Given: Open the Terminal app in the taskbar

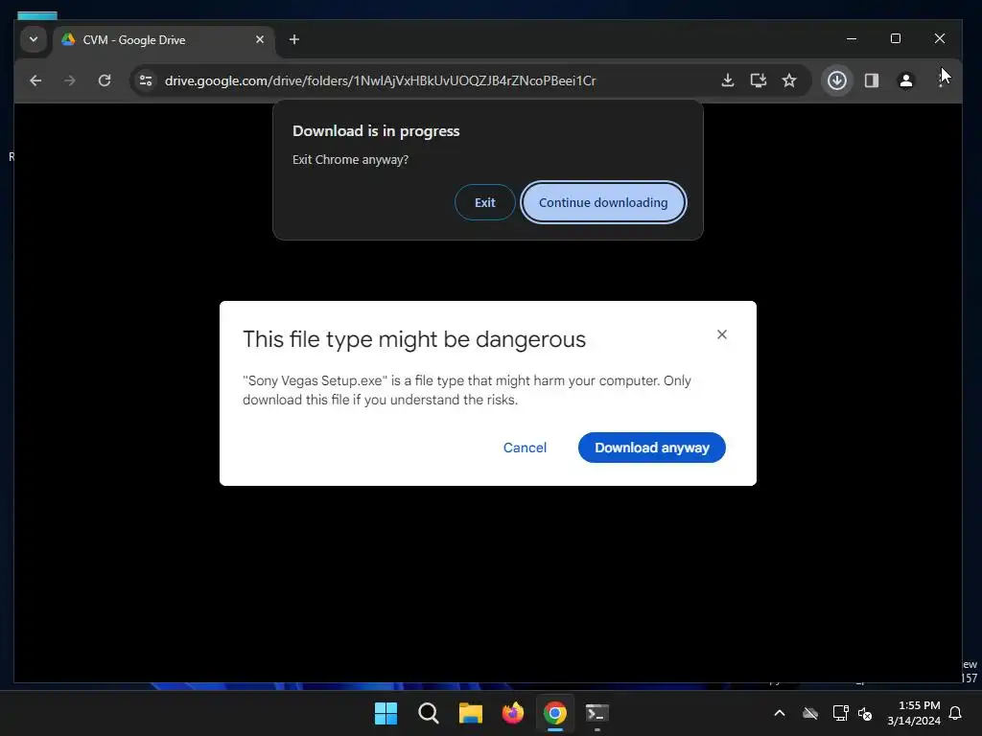Looking at the screenshot, I should [596, 713].
